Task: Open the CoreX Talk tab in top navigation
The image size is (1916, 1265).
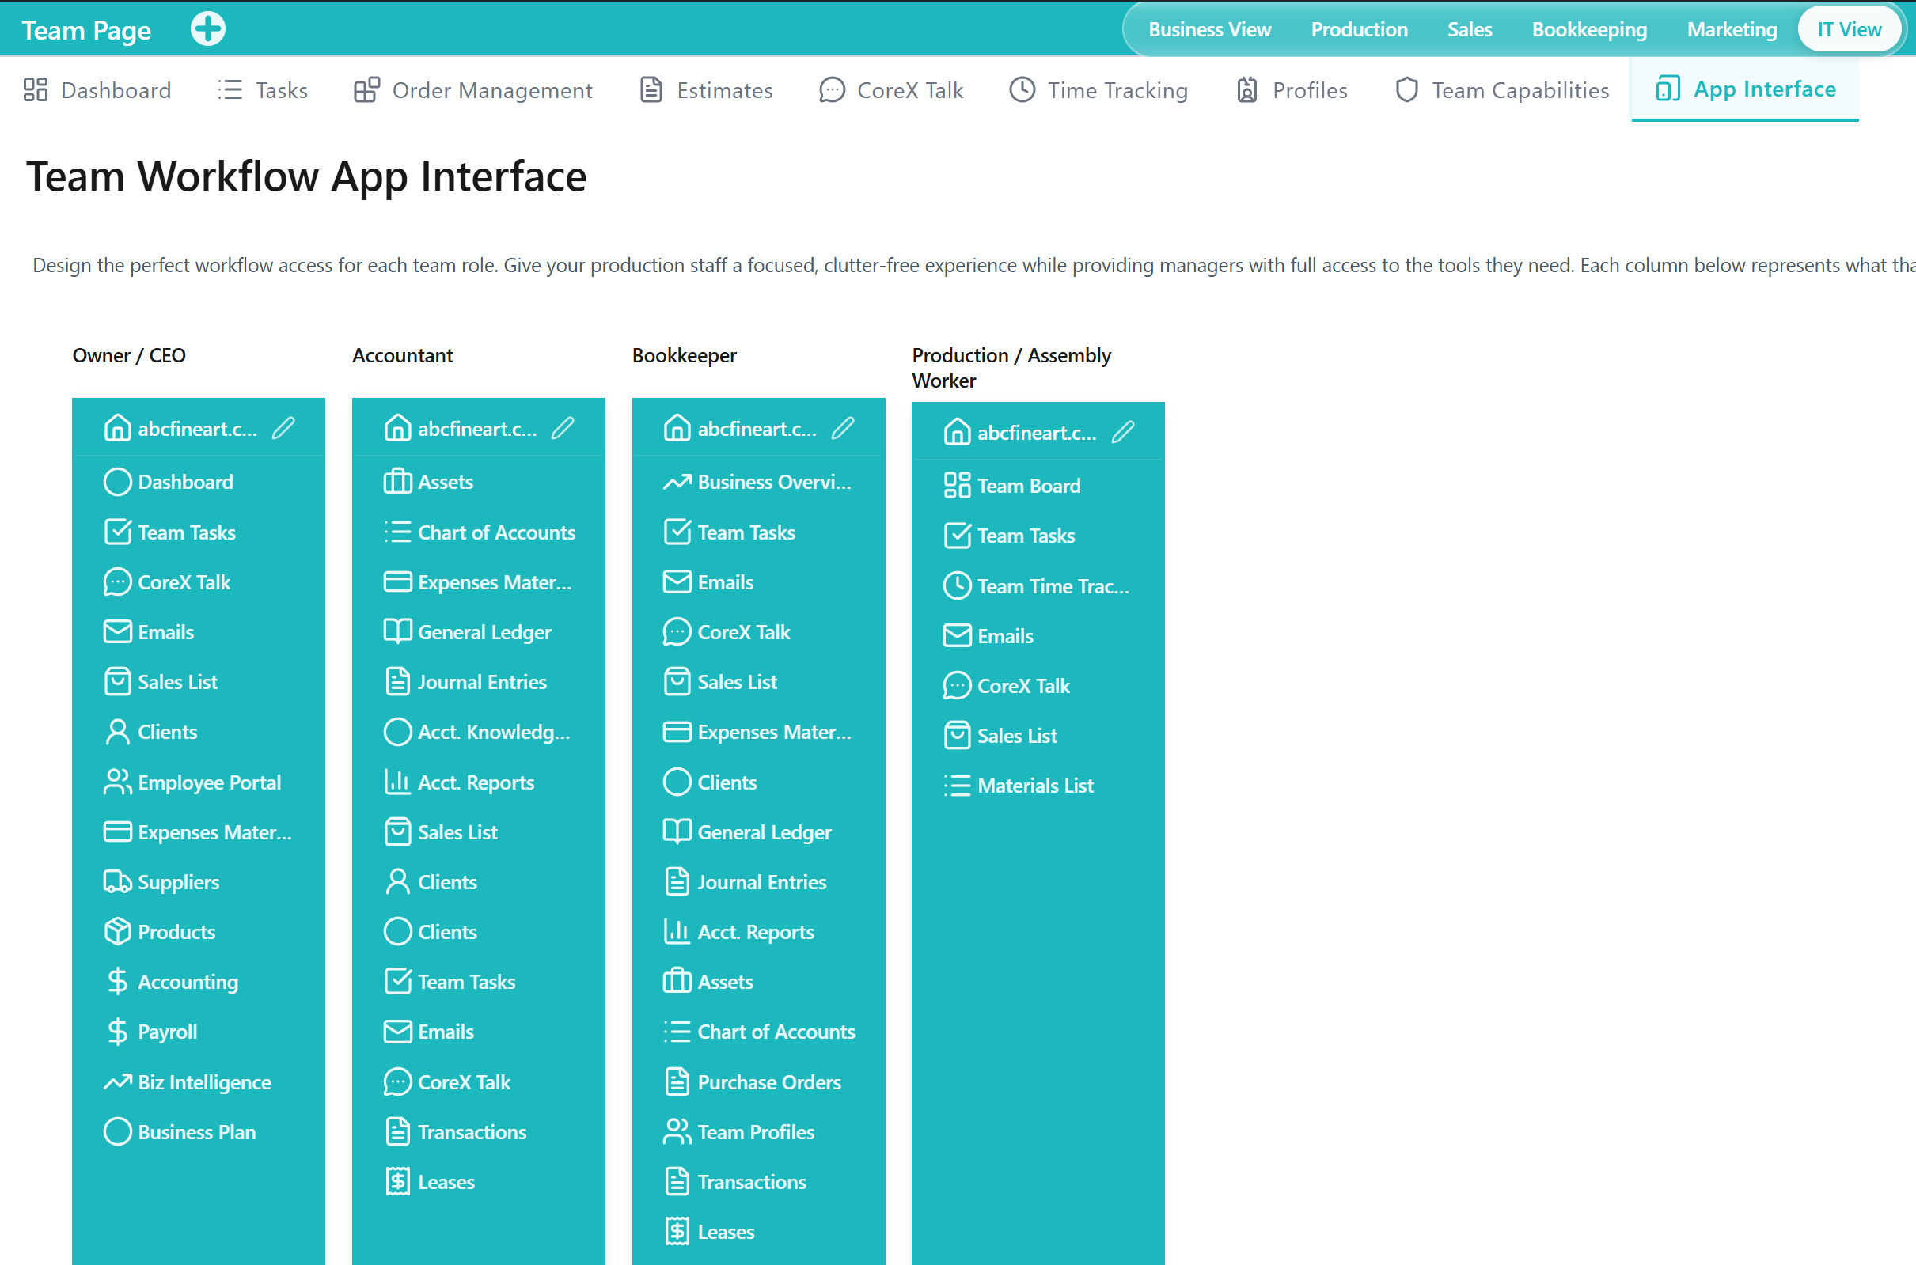Action: [x=891, y=89]
